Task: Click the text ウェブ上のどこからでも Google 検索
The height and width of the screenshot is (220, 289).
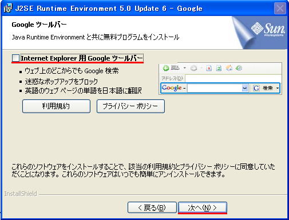Action: click(x=72, y=71)
